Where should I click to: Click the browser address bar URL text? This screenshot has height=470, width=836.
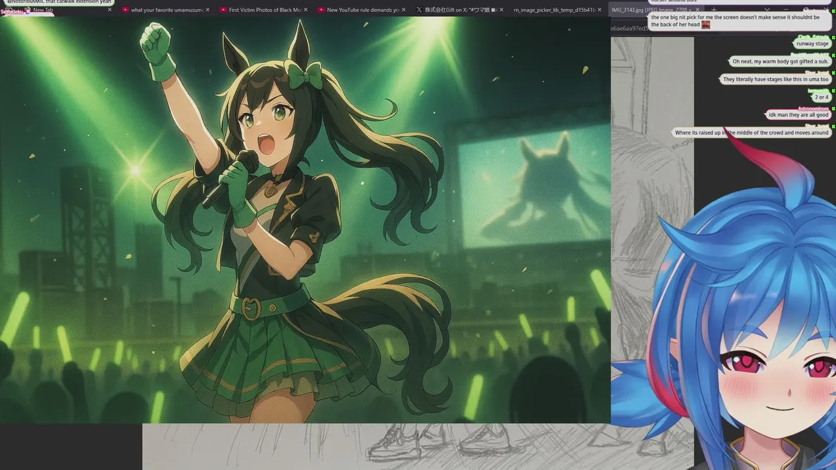click(x=630, y=29)
